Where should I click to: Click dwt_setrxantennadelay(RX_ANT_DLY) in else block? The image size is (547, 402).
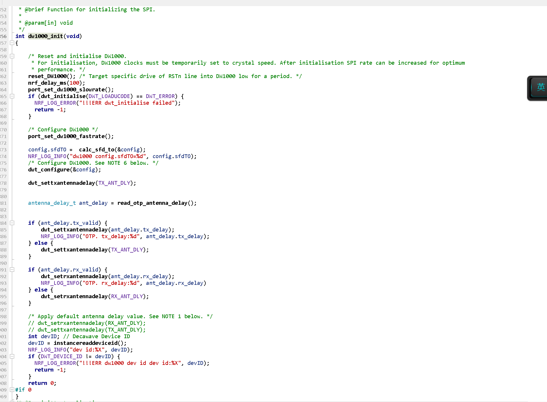95,296
